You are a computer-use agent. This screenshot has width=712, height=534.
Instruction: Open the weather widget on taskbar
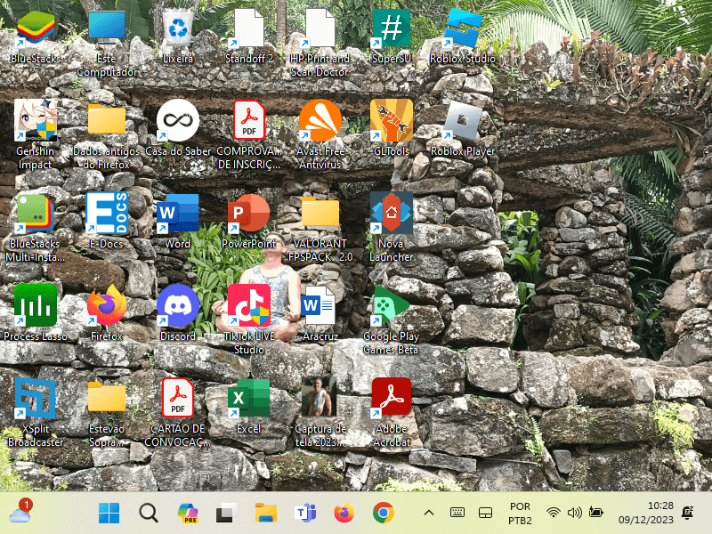tap(20, 511)
